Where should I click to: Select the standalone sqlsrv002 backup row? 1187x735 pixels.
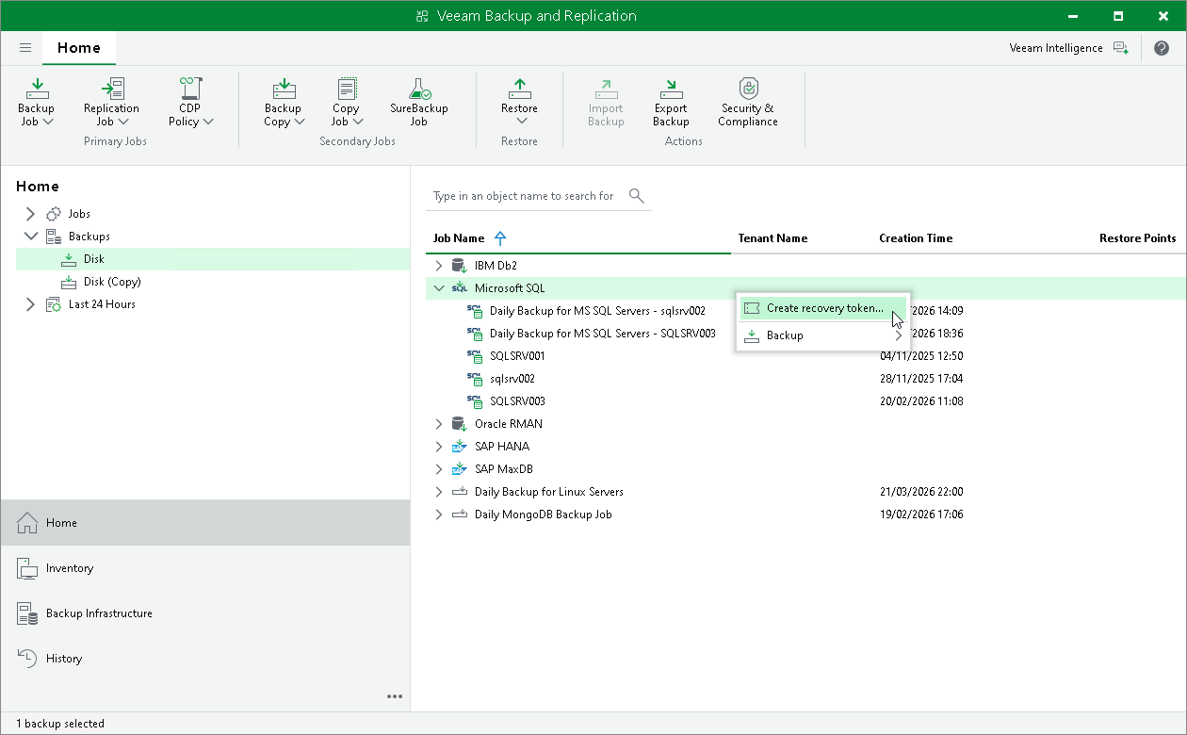pos(805,379)
